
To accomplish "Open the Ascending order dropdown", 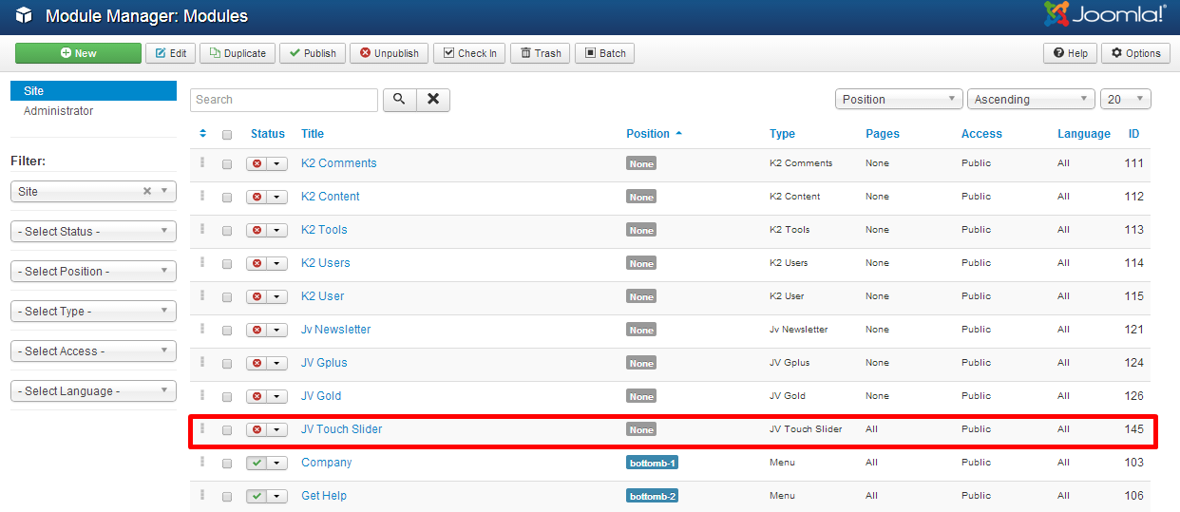I will (x=1031, y=100).
